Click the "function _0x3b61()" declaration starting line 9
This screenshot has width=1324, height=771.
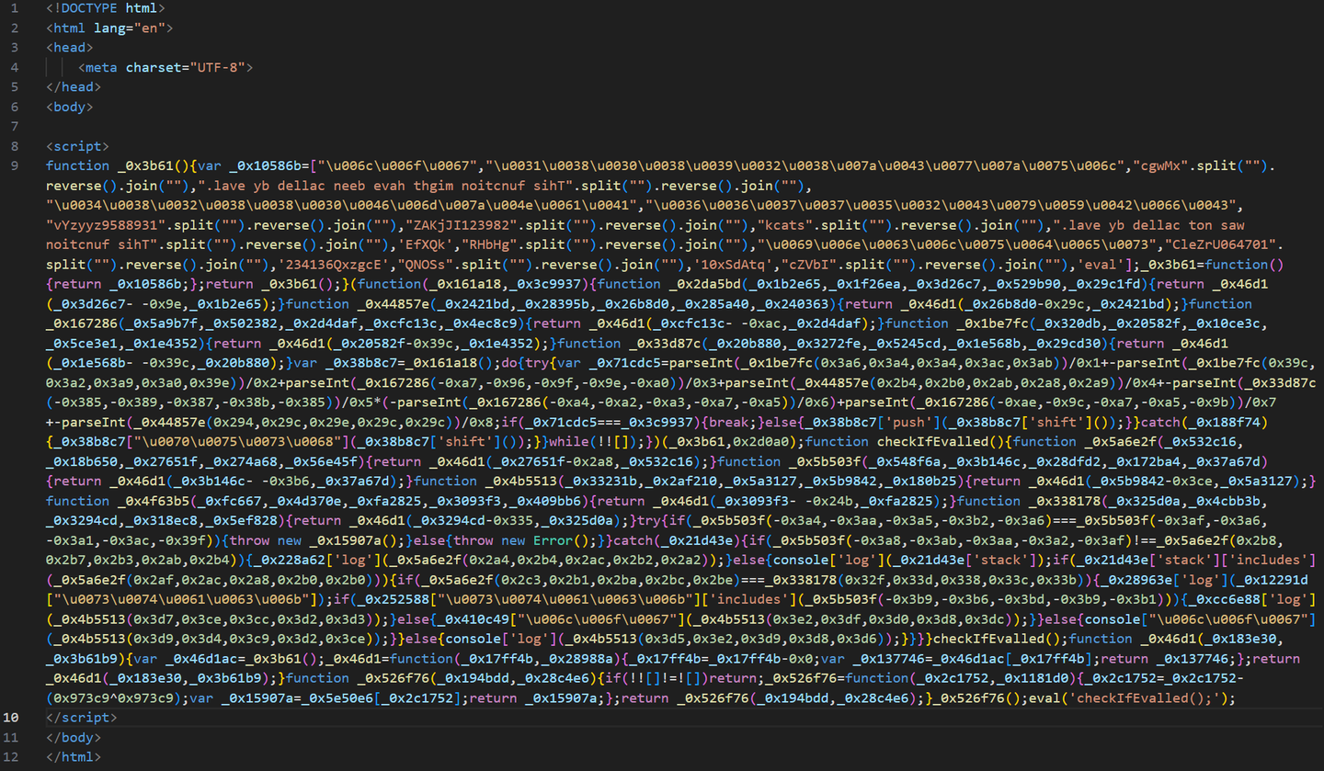pos(117,165)
